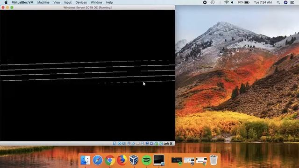Click the battery status indicator

pos(243,2)
